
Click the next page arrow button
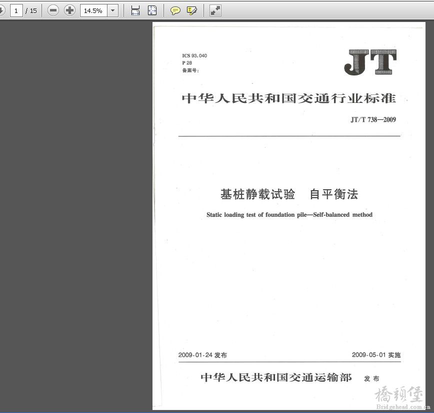[1, 11]
